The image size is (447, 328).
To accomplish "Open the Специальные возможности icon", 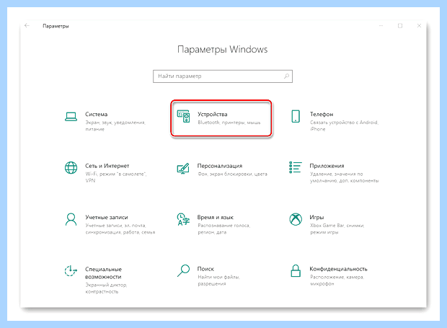I will click(x=71, y=271).
